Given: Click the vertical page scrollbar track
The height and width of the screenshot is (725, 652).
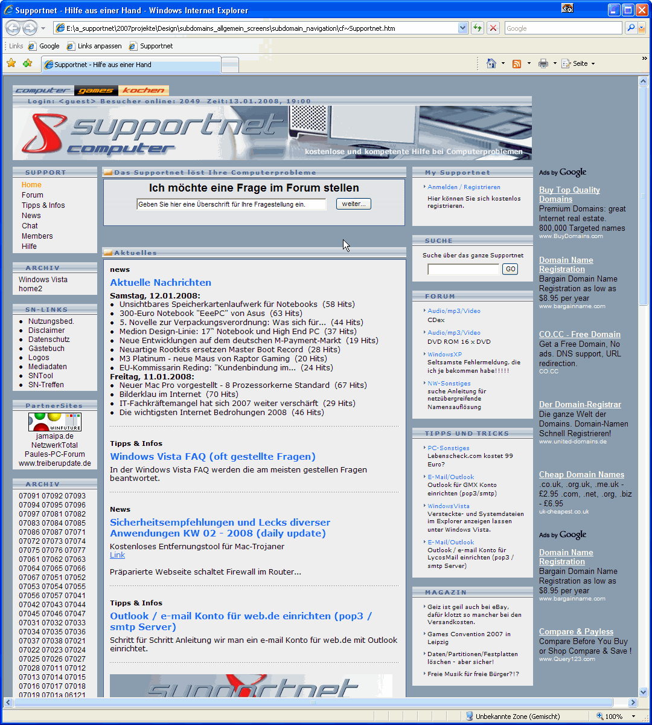Looking at the screenshot, I should [x=643, y=423].
